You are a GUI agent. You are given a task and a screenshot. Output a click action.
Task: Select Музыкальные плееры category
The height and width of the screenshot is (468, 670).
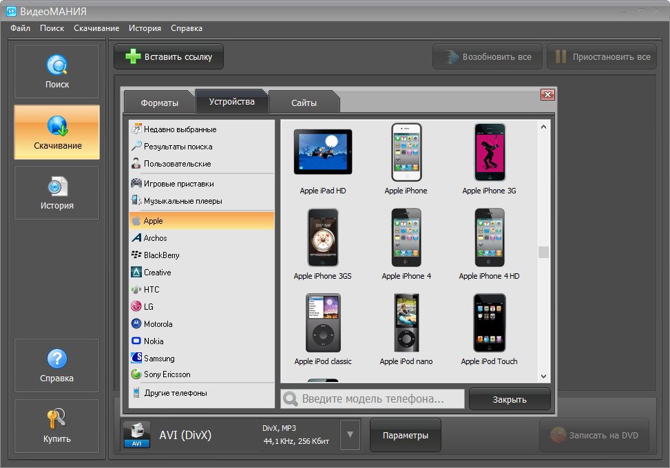(201, 201)
